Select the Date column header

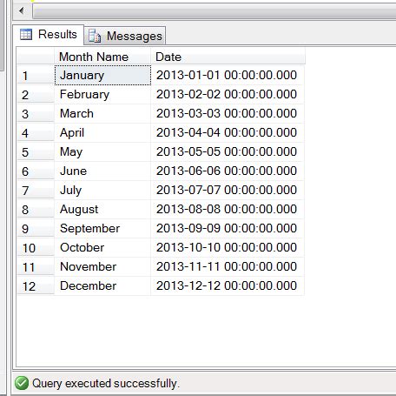tap(228, 57)
